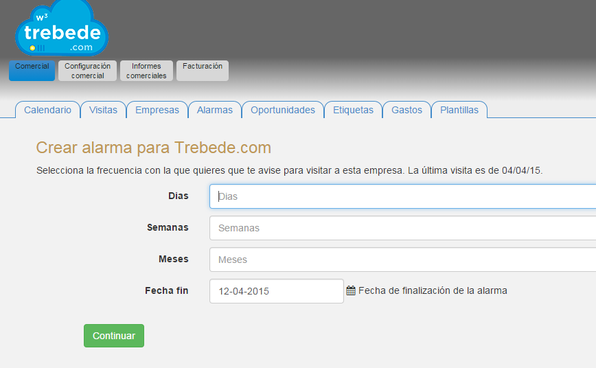
Task: Switch to the Gastos tab
Action: click(406, 110)
